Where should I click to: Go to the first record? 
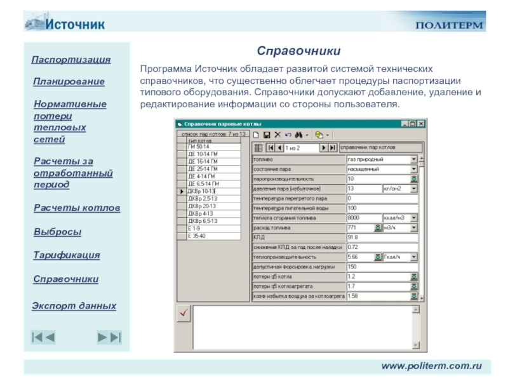click(x=270, y=148)
